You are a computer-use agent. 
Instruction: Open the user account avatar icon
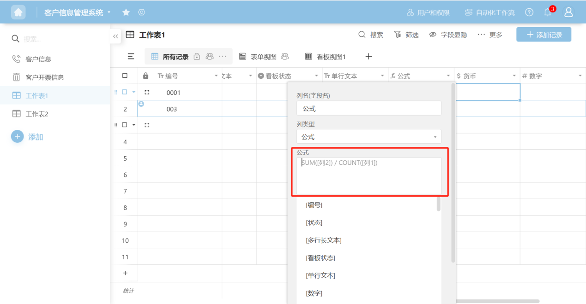tap(568, 12)
